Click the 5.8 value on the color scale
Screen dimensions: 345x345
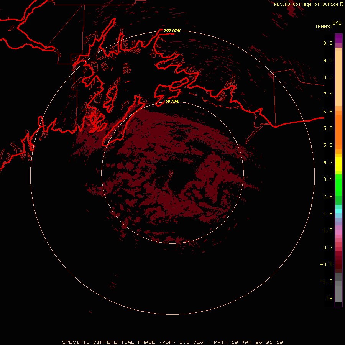point(328,128)
